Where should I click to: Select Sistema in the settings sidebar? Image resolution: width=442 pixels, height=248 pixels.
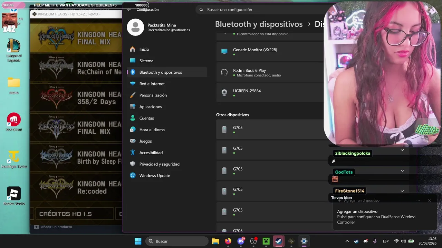pyautogui.click(x=167, y=61)
